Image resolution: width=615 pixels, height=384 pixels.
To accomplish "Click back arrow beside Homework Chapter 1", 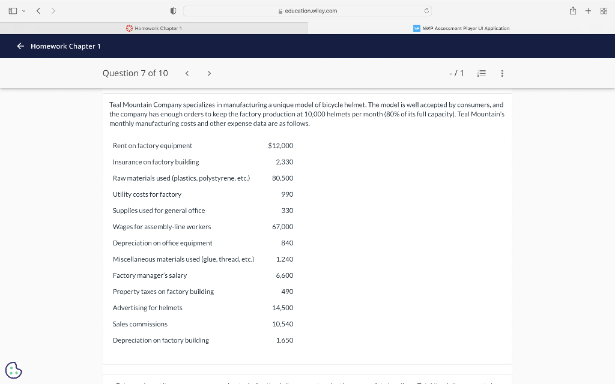I will coord(21,46).
